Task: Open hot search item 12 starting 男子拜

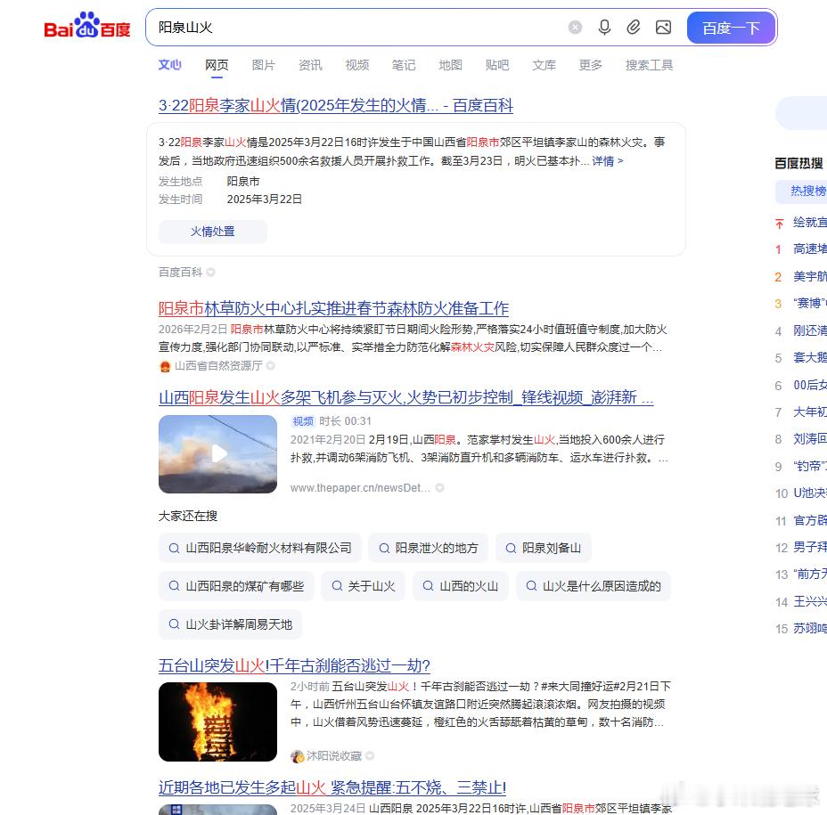Action: [802, 548]
